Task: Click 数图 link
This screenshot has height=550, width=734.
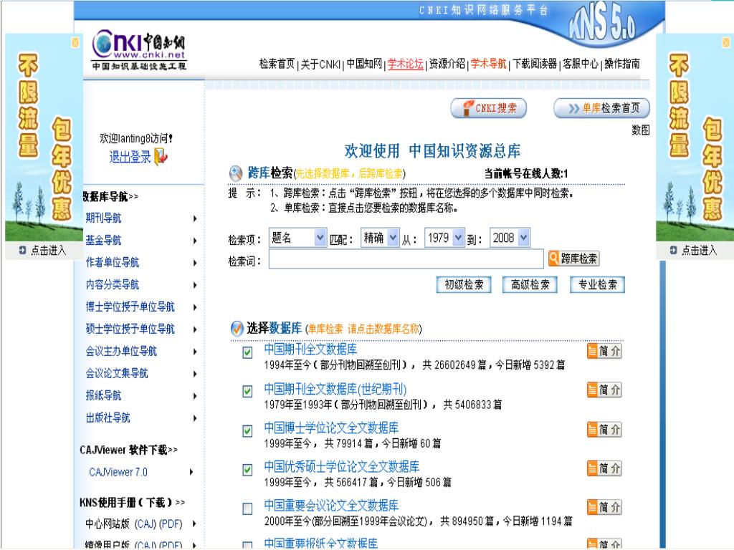Action: coord(641,130)
